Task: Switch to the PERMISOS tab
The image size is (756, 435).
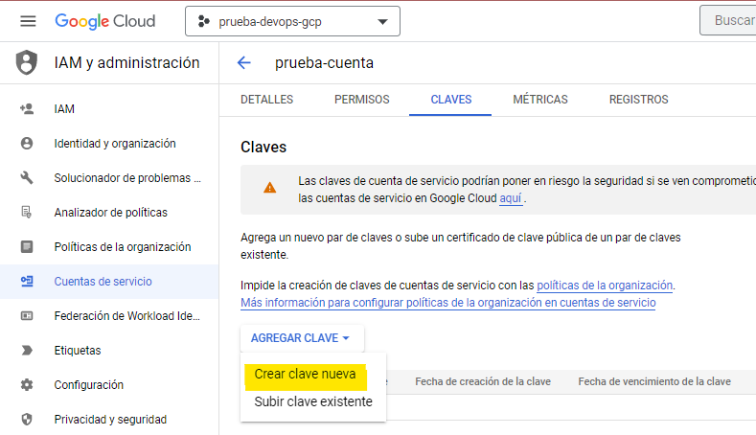Action: pyautogui.click(x=361, y=100)
